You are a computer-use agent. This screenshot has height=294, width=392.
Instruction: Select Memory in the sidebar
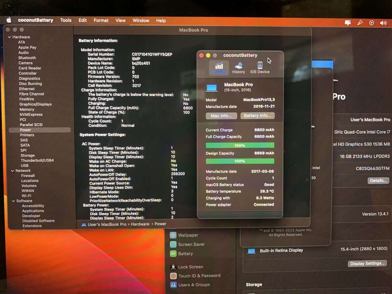click(x=27, y=110)
